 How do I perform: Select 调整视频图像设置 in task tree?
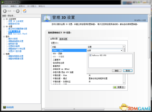[x=16, y=59]
